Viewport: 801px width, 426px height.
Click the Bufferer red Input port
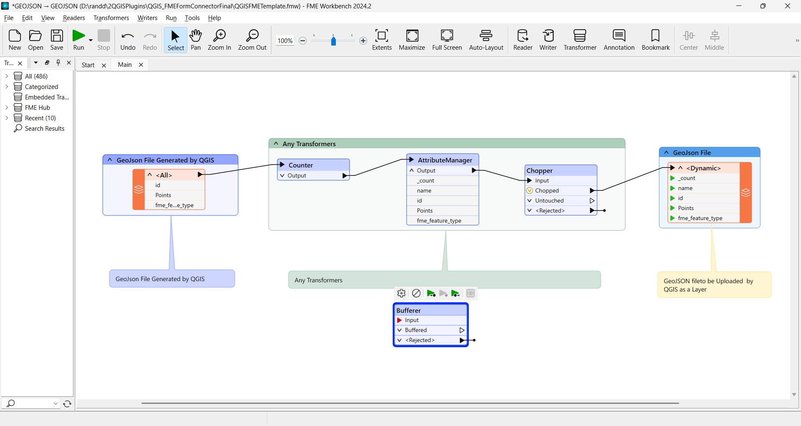[x=399, y=320]
